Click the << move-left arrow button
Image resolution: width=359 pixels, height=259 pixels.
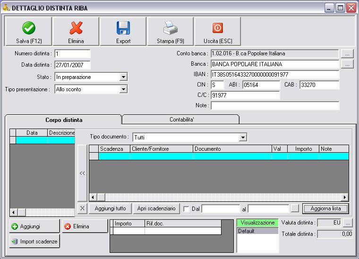tap(82, 173)
